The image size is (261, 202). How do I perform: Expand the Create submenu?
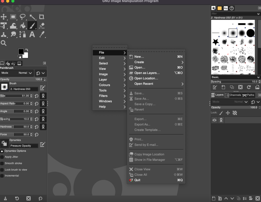(156, 62)
